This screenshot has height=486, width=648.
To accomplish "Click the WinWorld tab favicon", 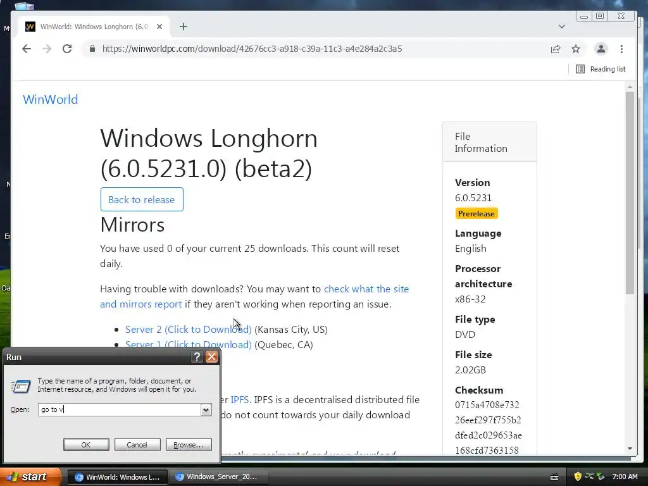I will 30,27.
